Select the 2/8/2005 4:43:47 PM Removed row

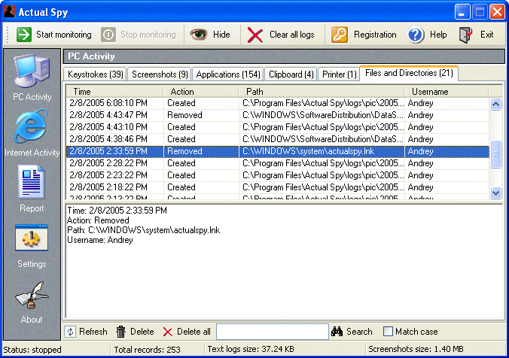click(278, 115)
